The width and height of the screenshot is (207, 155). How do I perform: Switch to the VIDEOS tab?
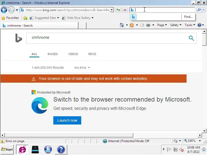[73, 54]
